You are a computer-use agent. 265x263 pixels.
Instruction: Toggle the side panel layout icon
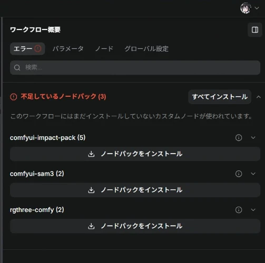(255, 30)
